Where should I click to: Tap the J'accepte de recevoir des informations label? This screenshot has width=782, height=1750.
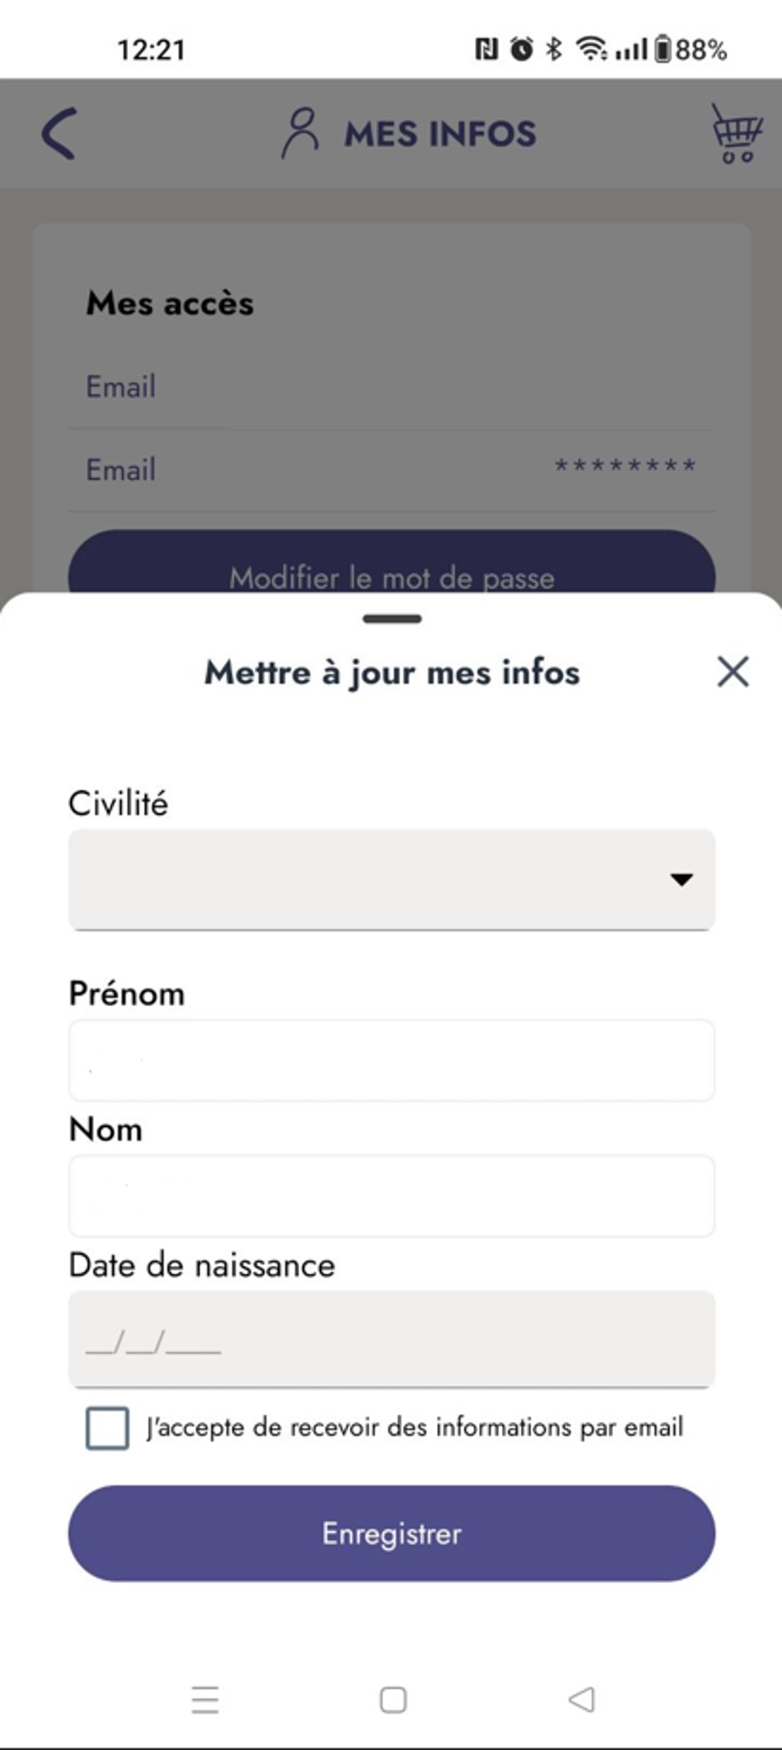click(x=415, y=1428)
